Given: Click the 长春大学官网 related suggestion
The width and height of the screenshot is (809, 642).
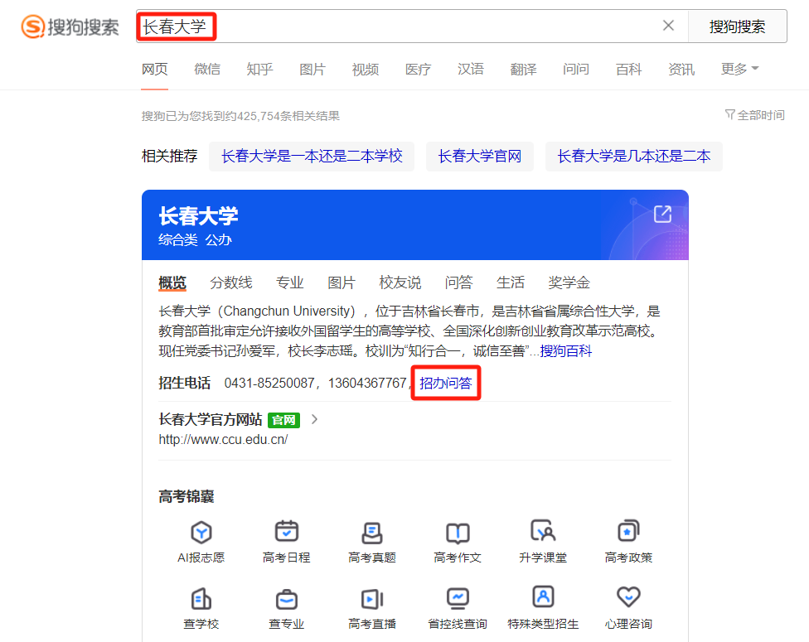Looking at the screenshot, I should [479, 156].
